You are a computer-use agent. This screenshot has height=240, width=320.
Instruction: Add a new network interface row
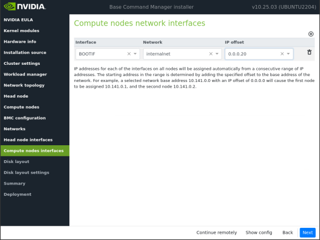coord(311,34)
